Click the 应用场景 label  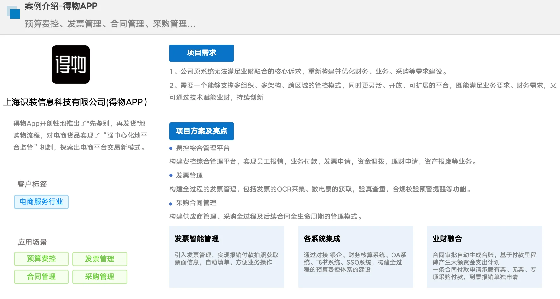click(32, 242)
